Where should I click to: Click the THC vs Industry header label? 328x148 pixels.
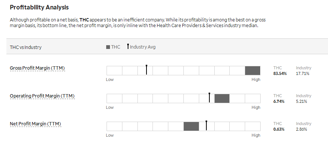26,47
